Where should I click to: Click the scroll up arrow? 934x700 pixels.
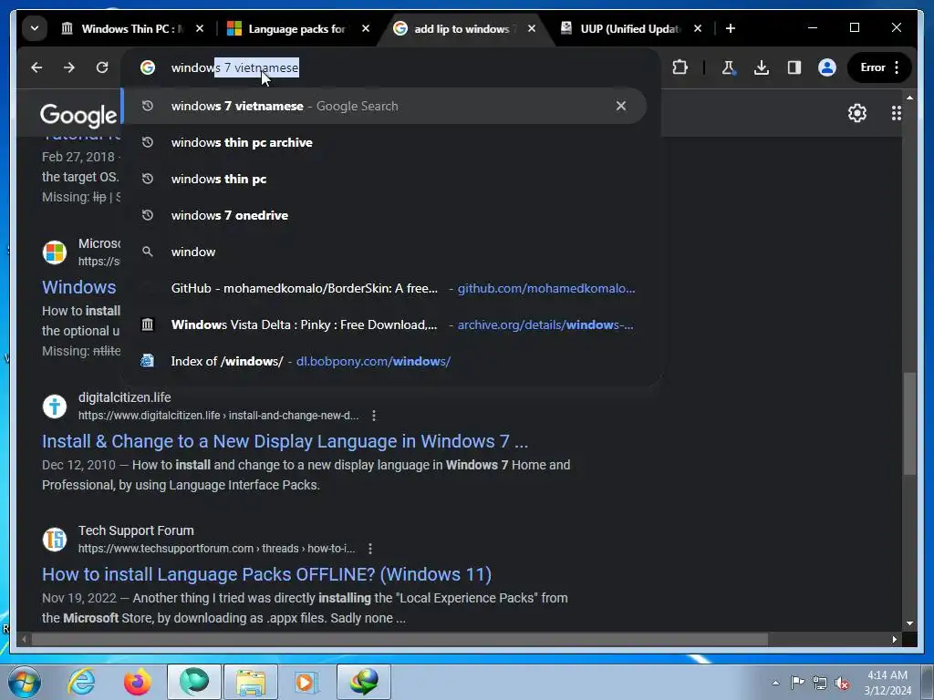(909, 97)
